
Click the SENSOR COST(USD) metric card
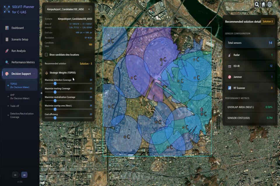(x=250, y=118)
